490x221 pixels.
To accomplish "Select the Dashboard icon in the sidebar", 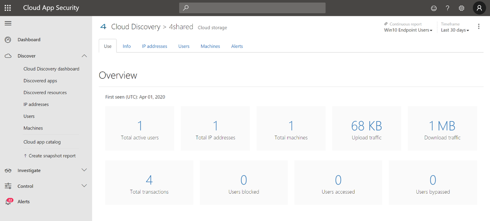I will [x=8, y=39].
